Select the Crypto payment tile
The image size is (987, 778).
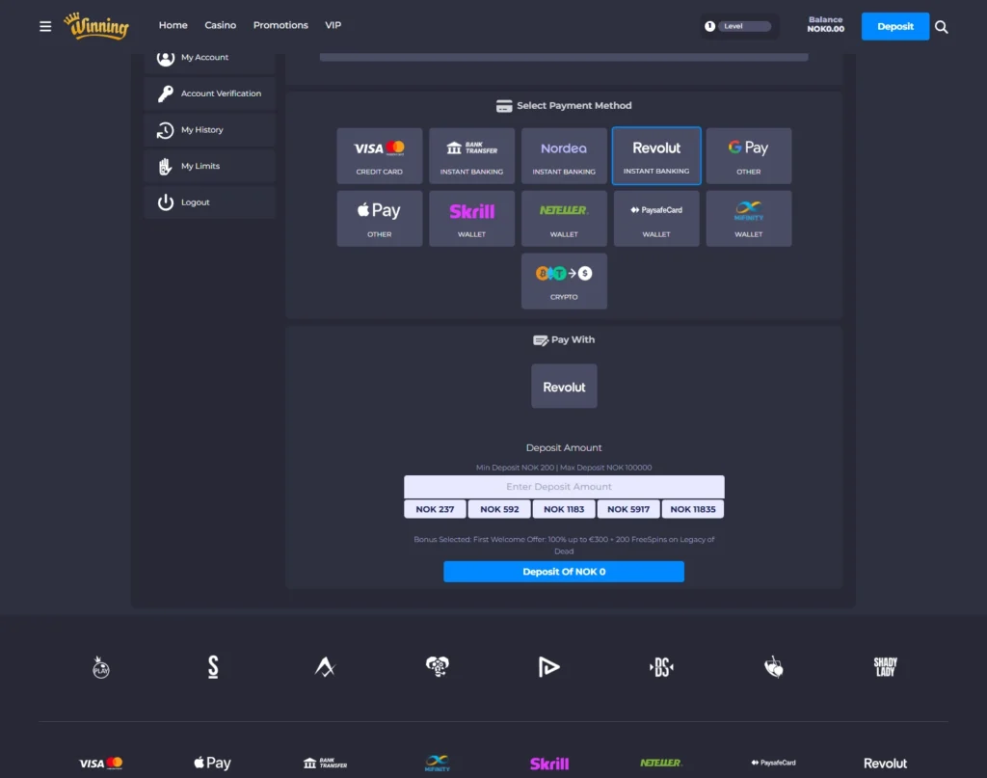pyautogui.click(x=564, y=281)
